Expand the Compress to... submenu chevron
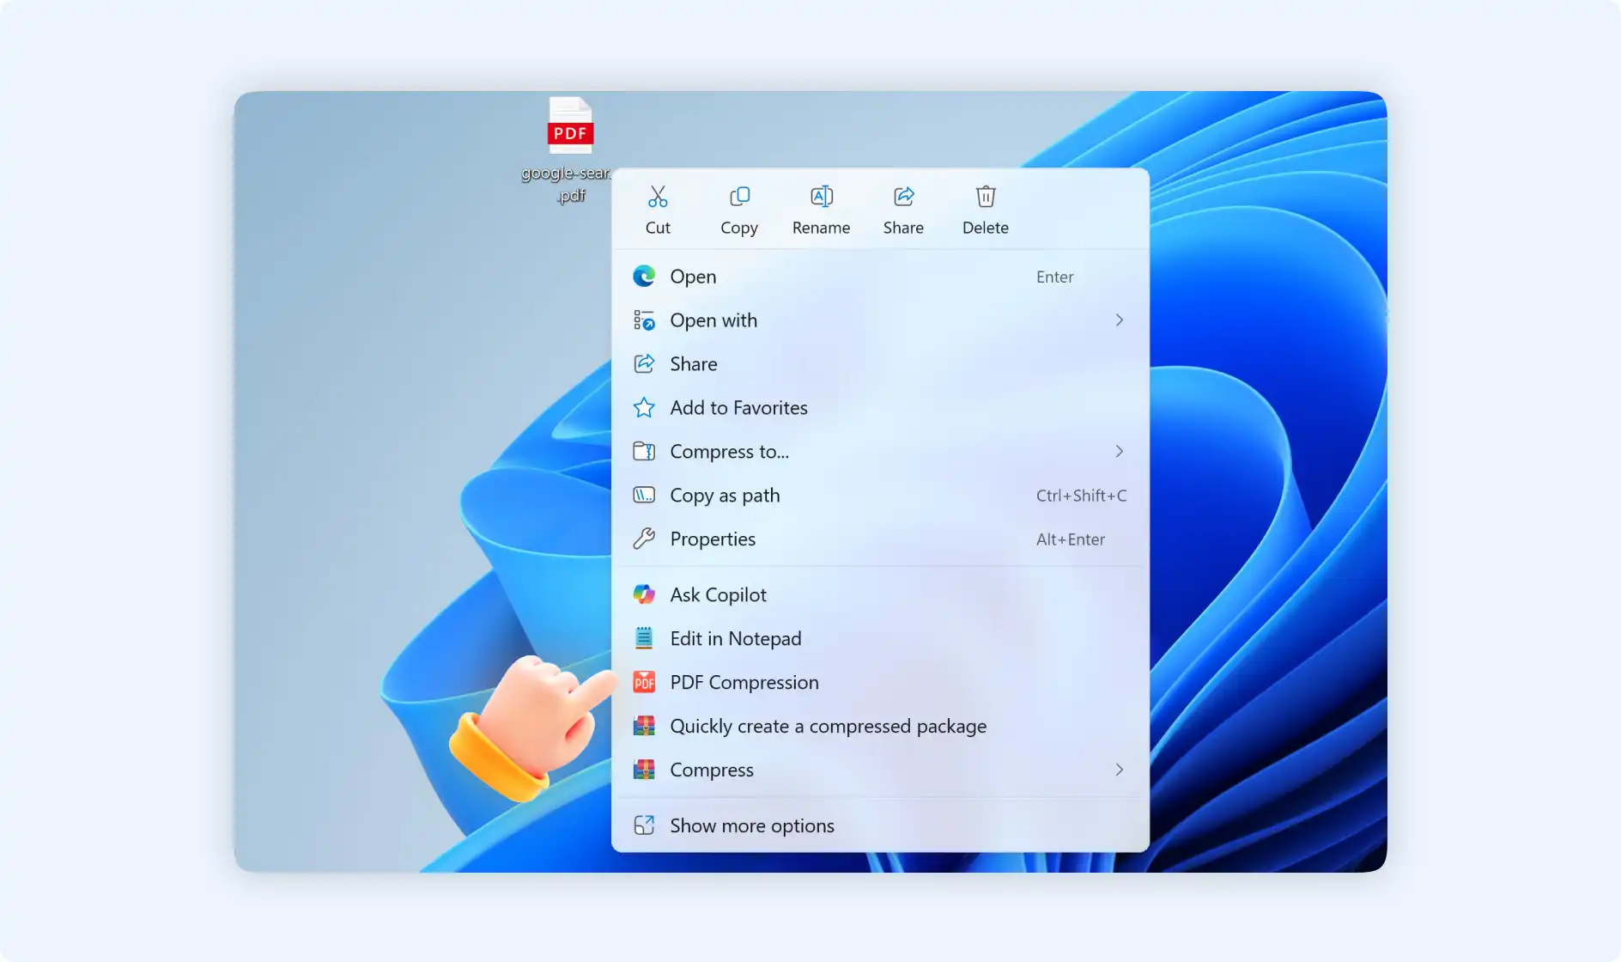Viewport: 1621px width, 962px height. (1119, 451)
